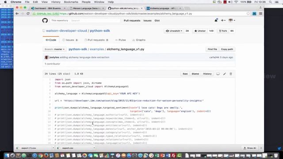Screen dimensions: 283x159
Task: Bookmark page with the star icon
Action: pyautogui.click(x=248, y=14)
